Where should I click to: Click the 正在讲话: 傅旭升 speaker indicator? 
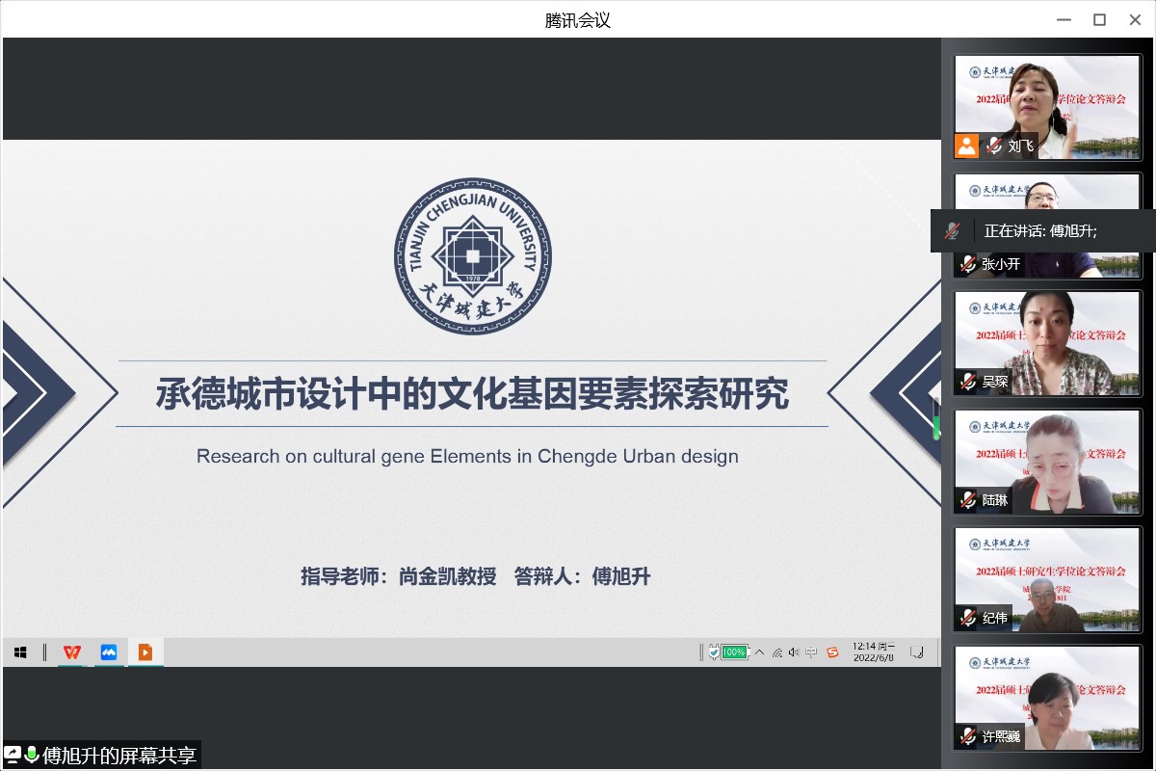[1040, 231]
